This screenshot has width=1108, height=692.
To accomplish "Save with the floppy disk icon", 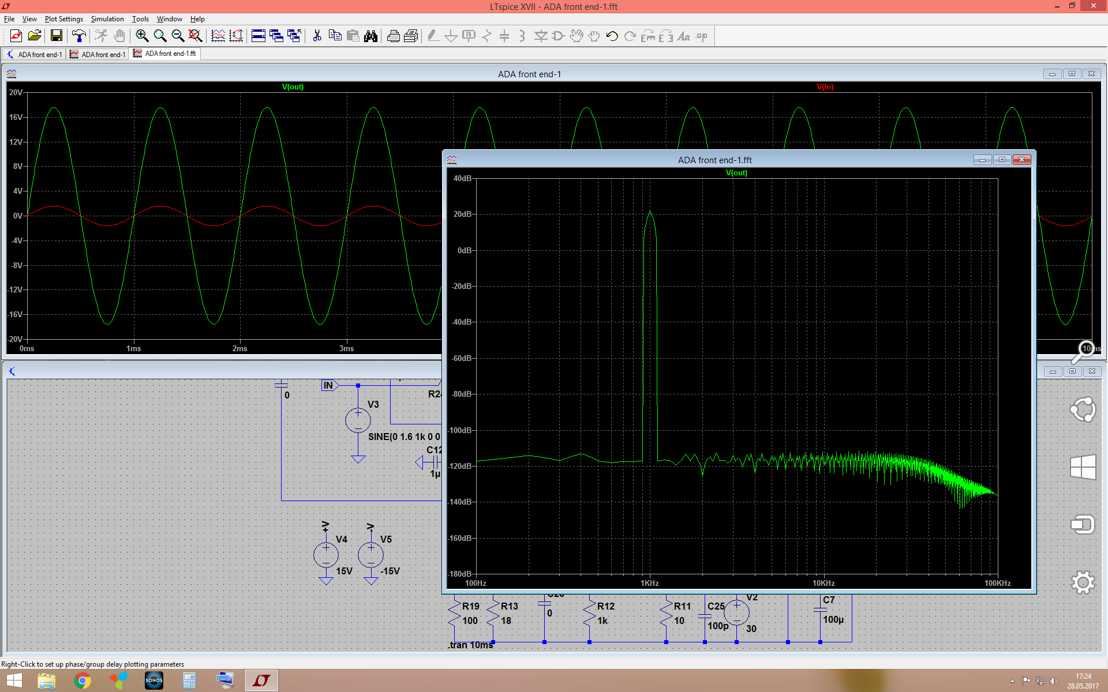I will 56,36.
